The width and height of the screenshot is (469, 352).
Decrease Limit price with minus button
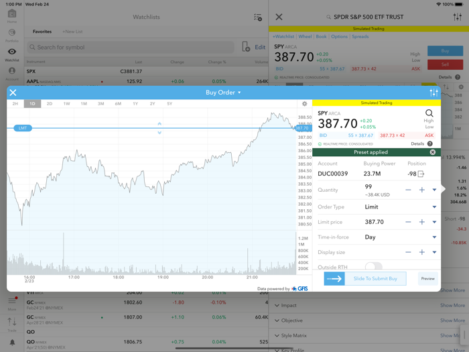click(408, 222)
